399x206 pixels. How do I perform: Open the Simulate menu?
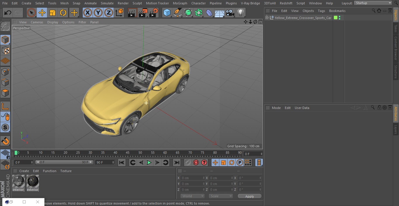(107, 3)
